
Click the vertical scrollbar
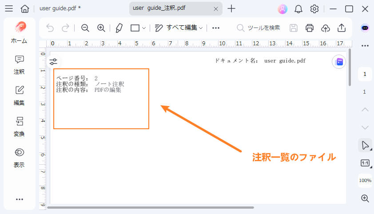pos(350,67)
